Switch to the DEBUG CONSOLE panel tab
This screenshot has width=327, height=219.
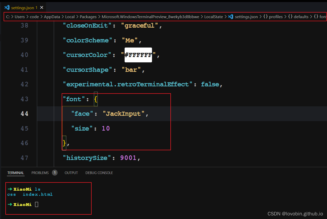(99, 173)
